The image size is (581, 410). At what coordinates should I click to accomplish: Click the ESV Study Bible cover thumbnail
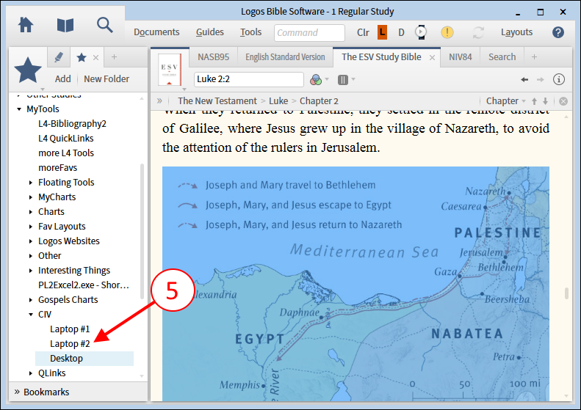[x=170, y=70]
